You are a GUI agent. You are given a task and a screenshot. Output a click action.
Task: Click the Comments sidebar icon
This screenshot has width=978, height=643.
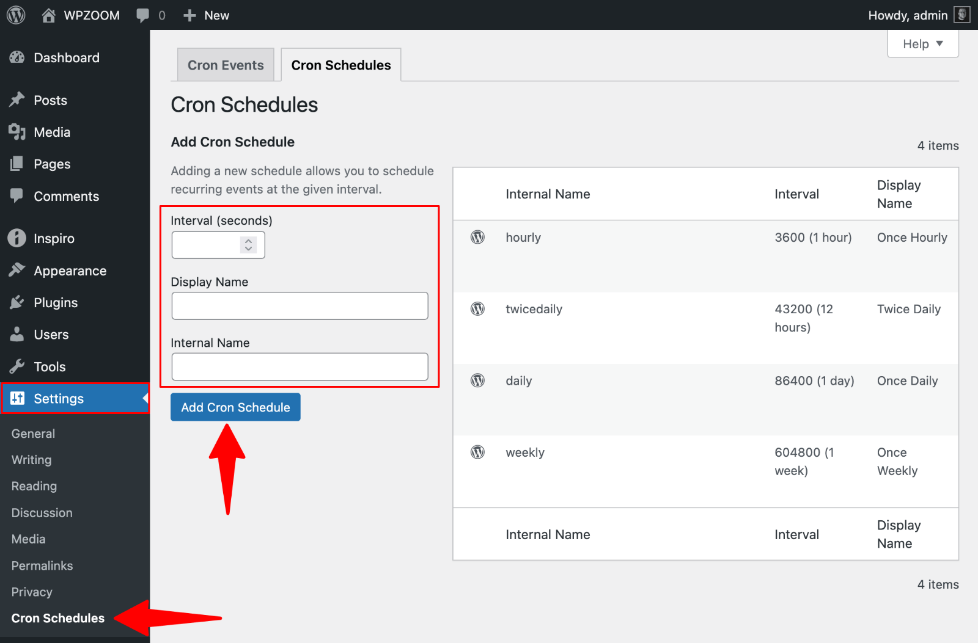17,195
